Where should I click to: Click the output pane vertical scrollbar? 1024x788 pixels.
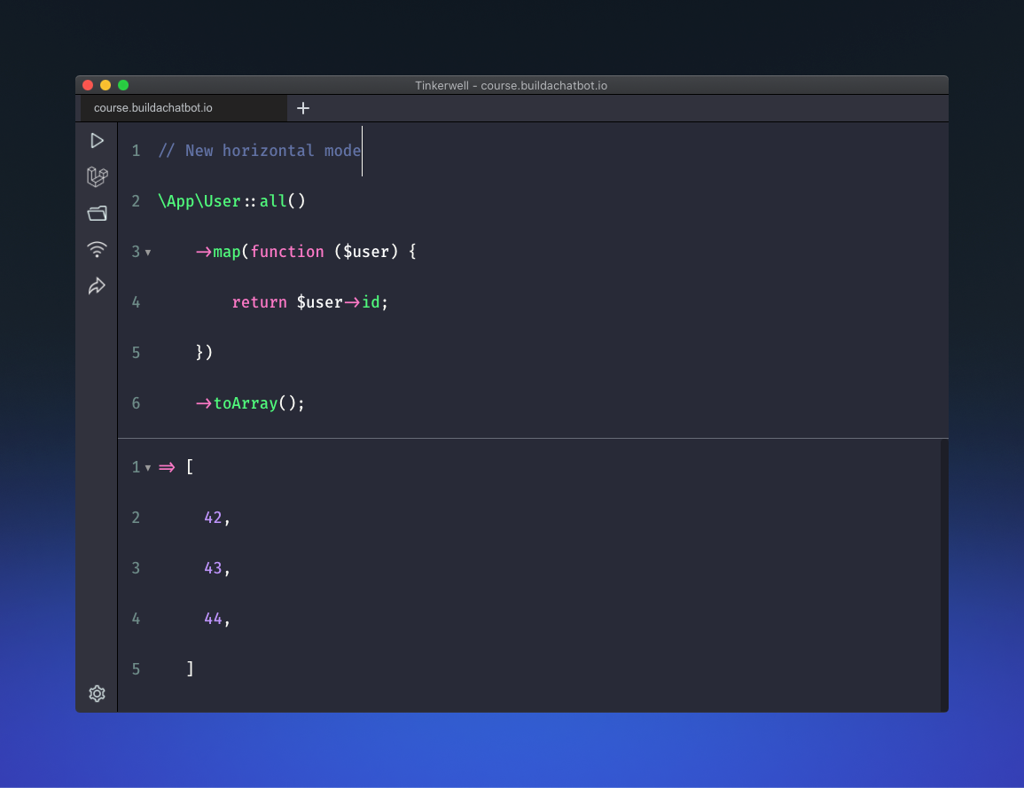coord(944,575)
